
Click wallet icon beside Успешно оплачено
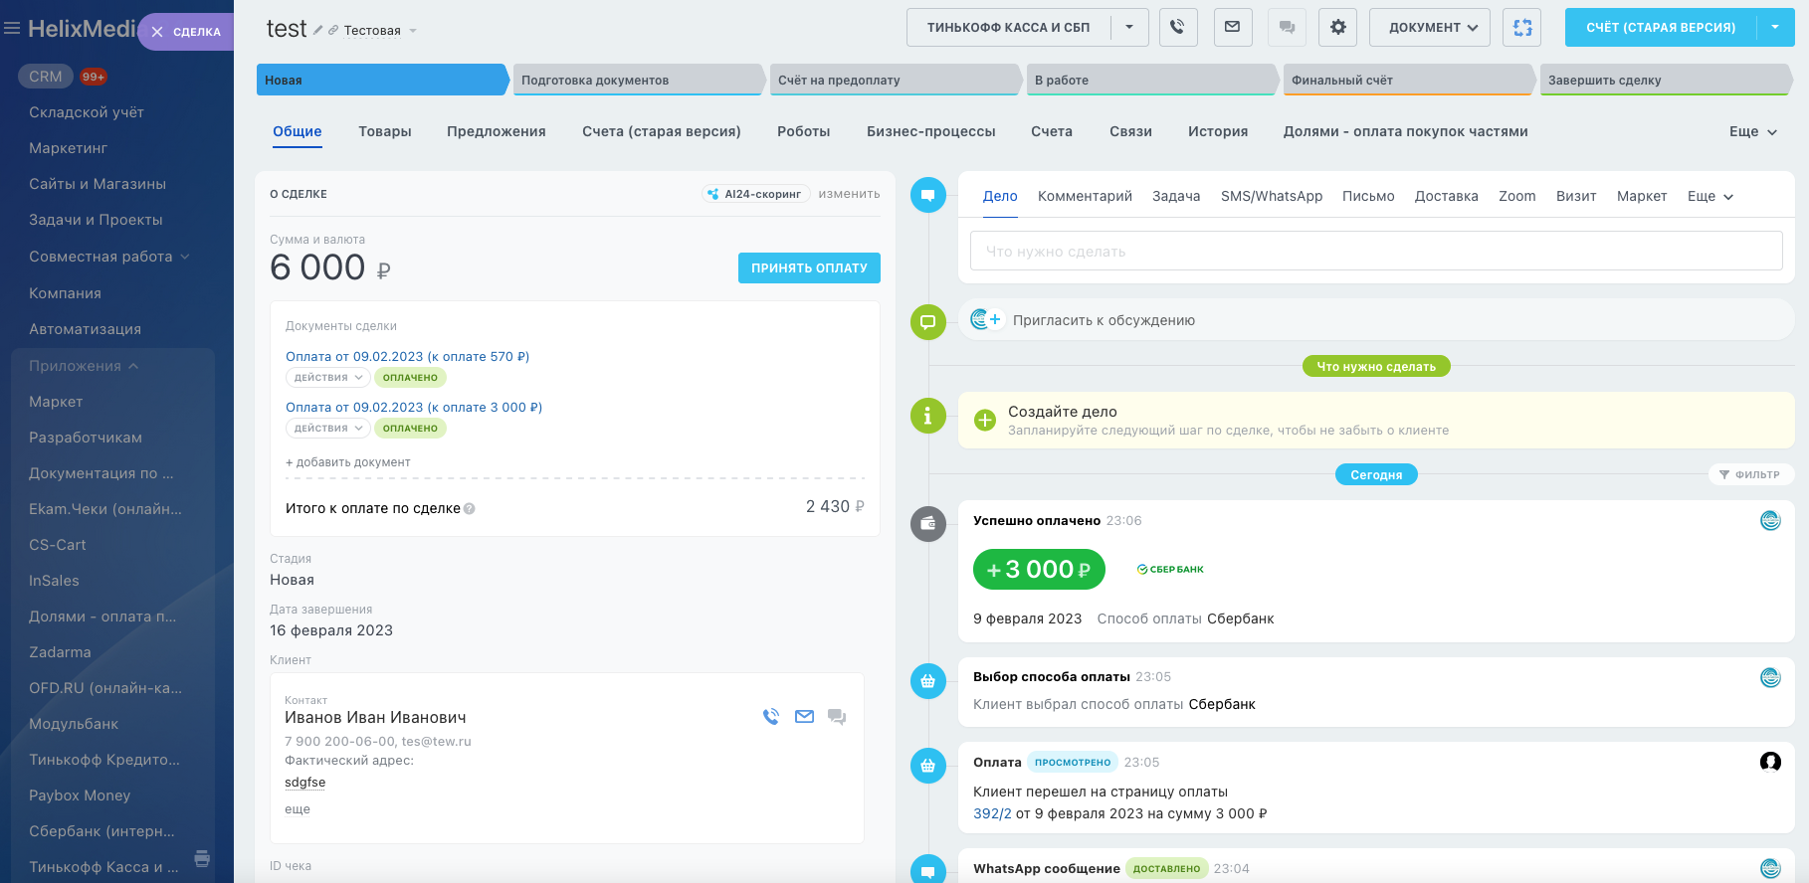click(927, 523)
